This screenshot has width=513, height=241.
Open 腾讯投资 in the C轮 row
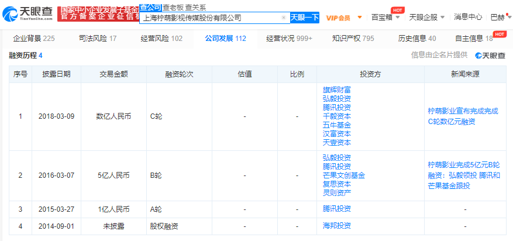pos(337,108)
